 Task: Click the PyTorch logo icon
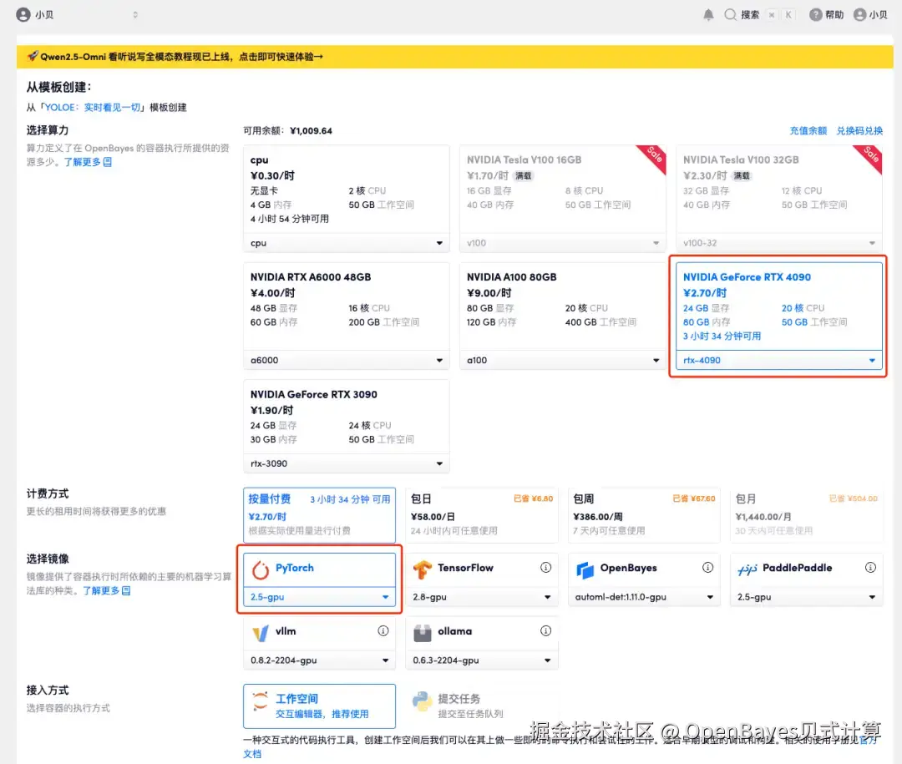(261, 569)
